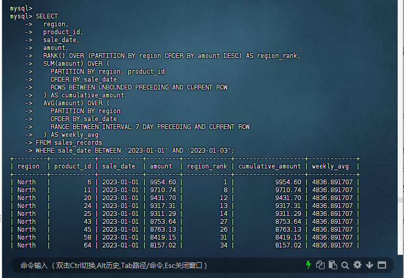
Task: Click product_id value 24
Action: tap(87, 206)
